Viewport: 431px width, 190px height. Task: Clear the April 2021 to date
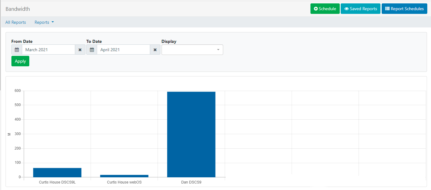(155, 50)
